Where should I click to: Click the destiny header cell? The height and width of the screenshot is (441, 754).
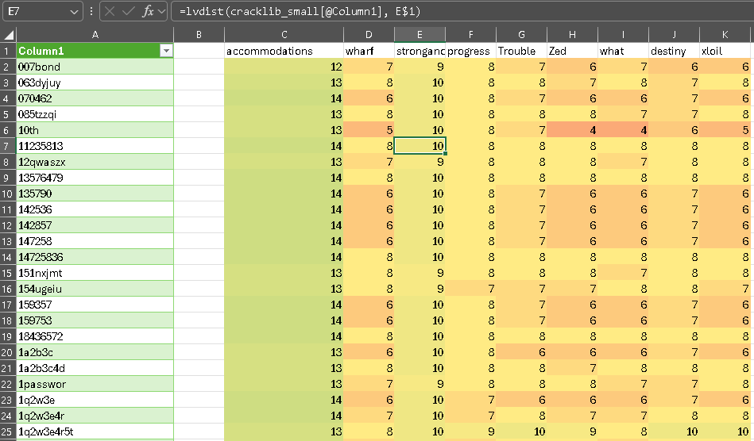[x=675, y=51]
